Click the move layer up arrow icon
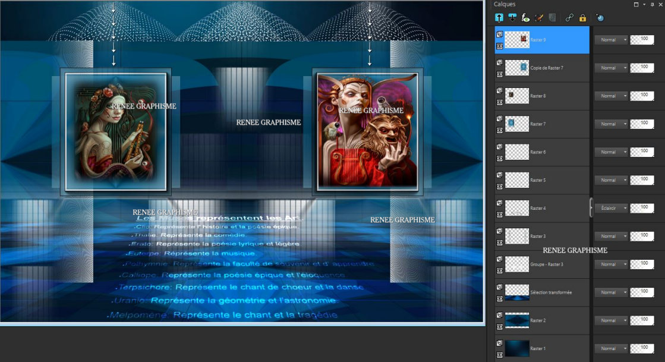665x362 pixels. 499,18
